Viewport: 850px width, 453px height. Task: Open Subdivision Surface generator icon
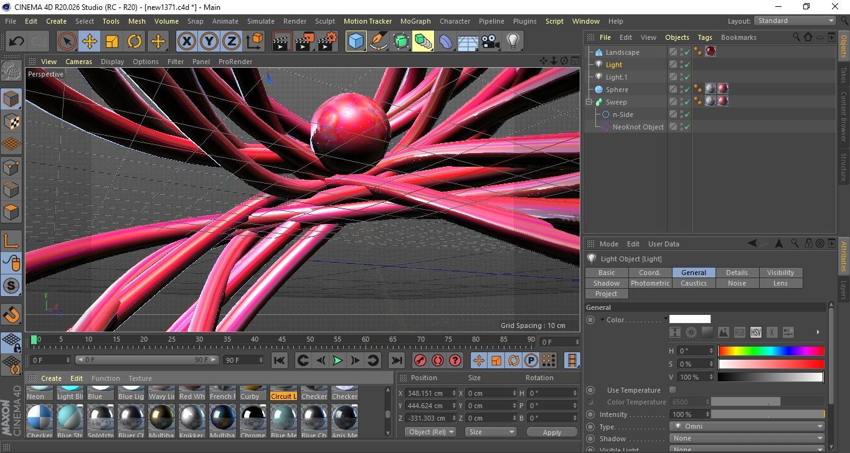coord(400,42)
